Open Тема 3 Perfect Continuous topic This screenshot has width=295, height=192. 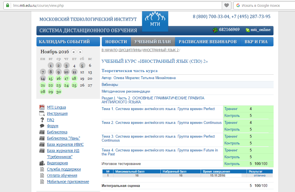click(158, 138)
